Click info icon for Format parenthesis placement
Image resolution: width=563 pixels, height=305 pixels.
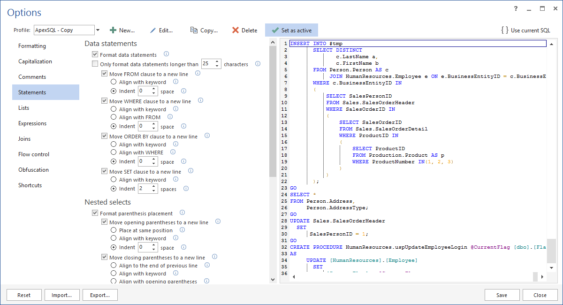point(182,213)
